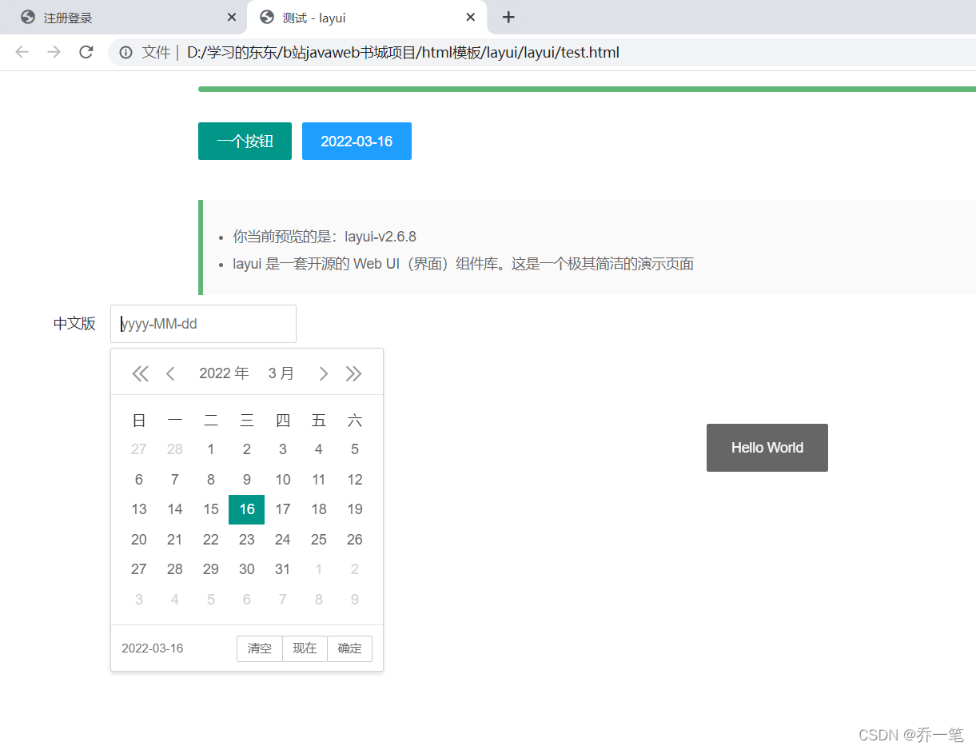Click weekday header 三
976x750 pixels.
pyautogui.click(x=246, y=421)
